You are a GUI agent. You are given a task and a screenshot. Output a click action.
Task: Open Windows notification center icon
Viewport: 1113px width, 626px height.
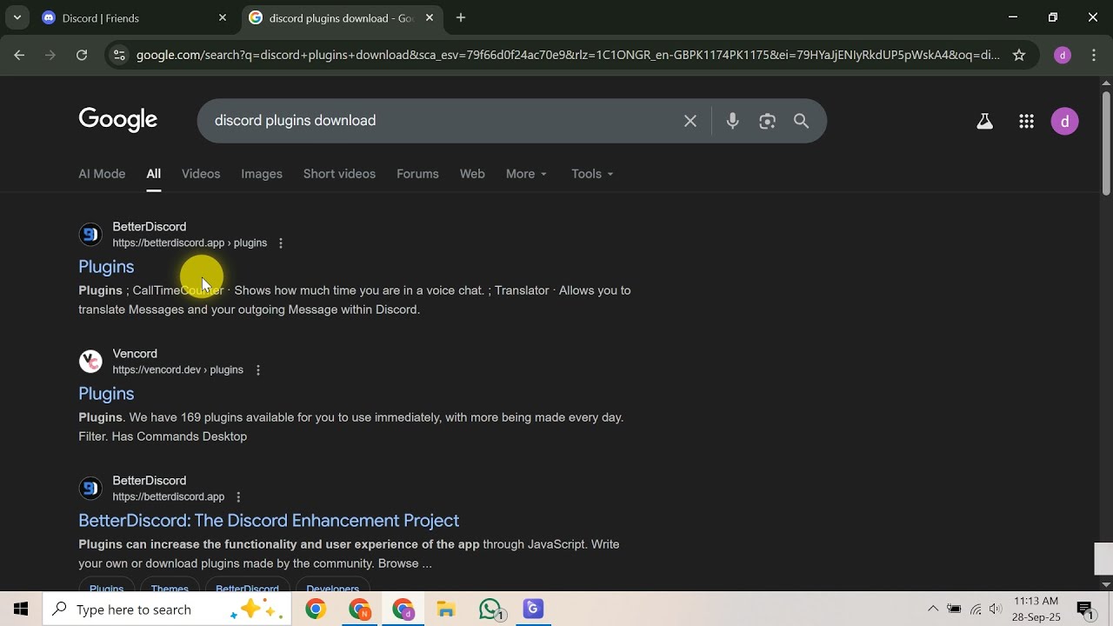click(1085, 609)
